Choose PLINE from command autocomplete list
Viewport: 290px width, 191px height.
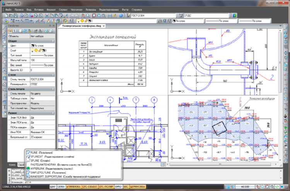(74, 153)
